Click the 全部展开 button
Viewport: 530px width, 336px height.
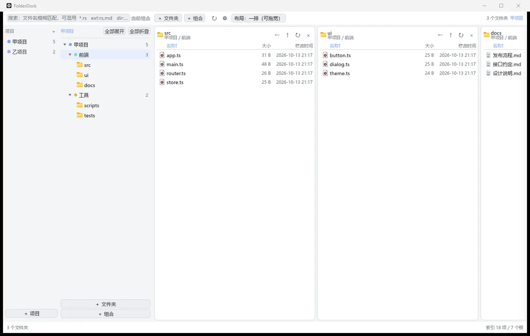coord(115,31)
